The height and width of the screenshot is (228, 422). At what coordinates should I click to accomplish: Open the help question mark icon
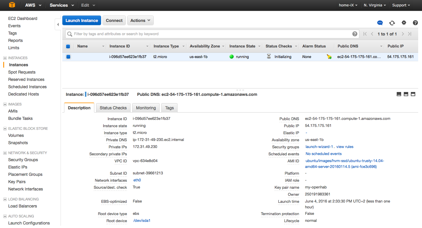coord(415,23)
